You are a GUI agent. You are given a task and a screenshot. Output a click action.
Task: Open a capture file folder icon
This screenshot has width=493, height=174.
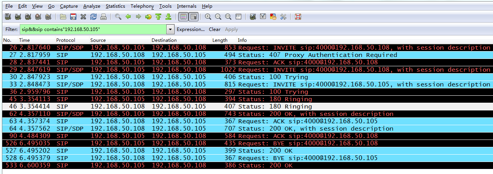click(x=63, y=17)
